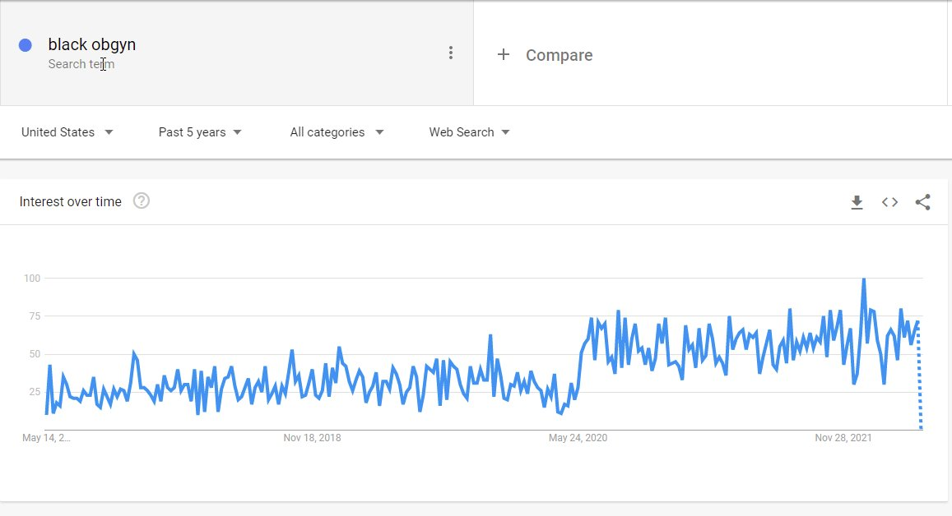Click the Nov 28, 2021 axis label
952x516 pixels.
[x=843, y=438]
